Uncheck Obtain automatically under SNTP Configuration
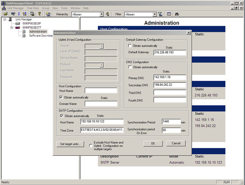 tap(62, 116)
